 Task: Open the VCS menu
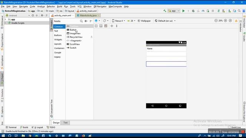pos(80,7)
